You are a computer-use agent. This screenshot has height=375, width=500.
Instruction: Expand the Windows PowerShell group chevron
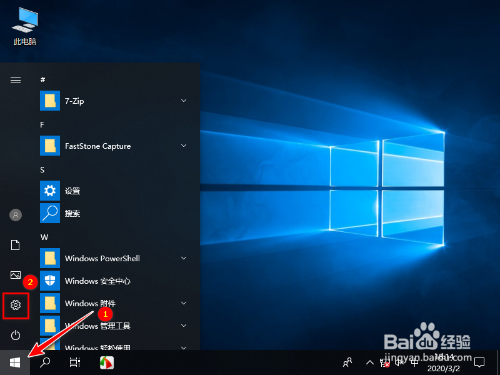pyautogui.click(x=183, y=258)
